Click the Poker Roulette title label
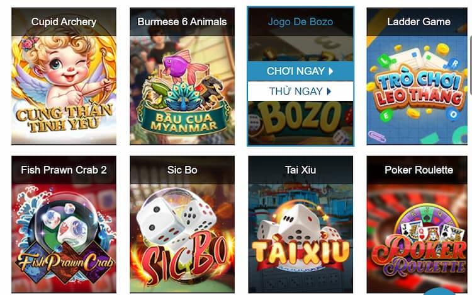The height and width of the screenshot is (295, 472). 419,170
